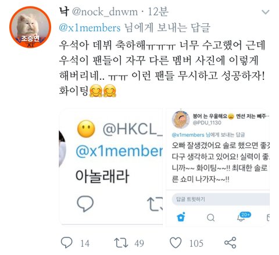The image size is (279, 255).
Task: Click the reply speech bubble icon with 14
Action: [x=67, y=243]
